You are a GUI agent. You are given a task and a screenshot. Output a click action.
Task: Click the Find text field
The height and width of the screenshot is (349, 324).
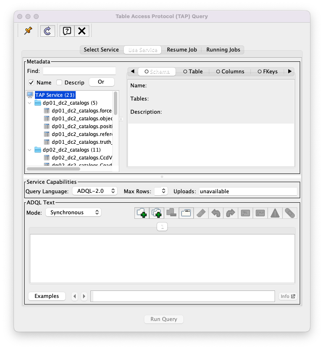click(79, 71)
